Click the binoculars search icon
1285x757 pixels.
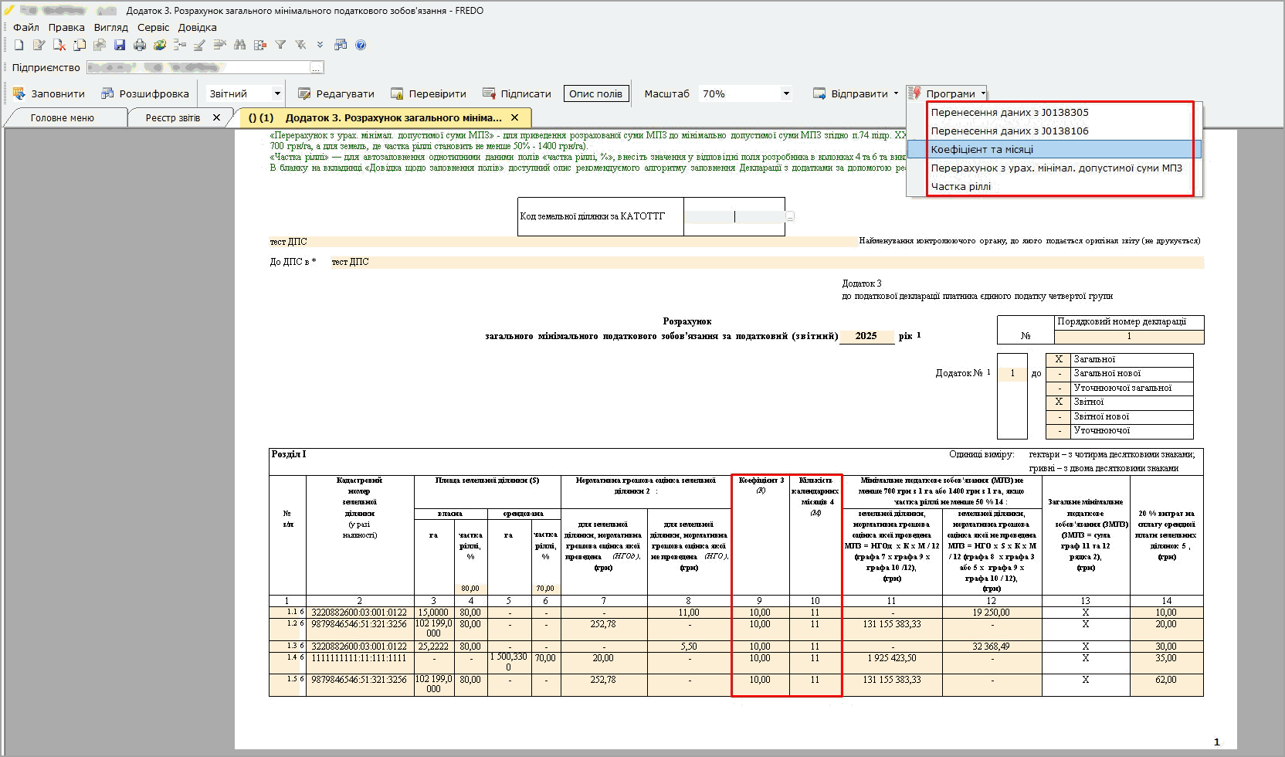[x=240, y=45]
